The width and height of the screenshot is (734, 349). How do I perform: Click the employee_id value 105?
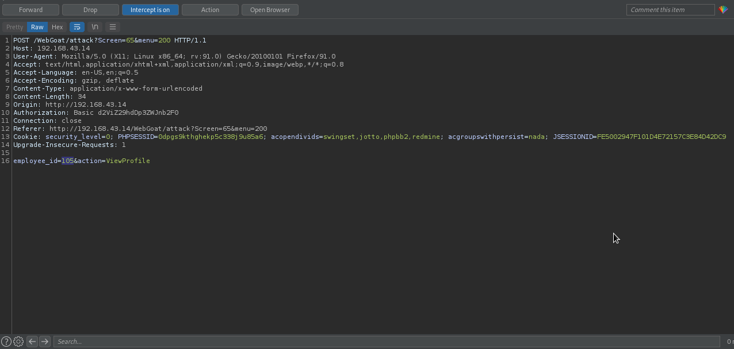click(x=67, y=161)
